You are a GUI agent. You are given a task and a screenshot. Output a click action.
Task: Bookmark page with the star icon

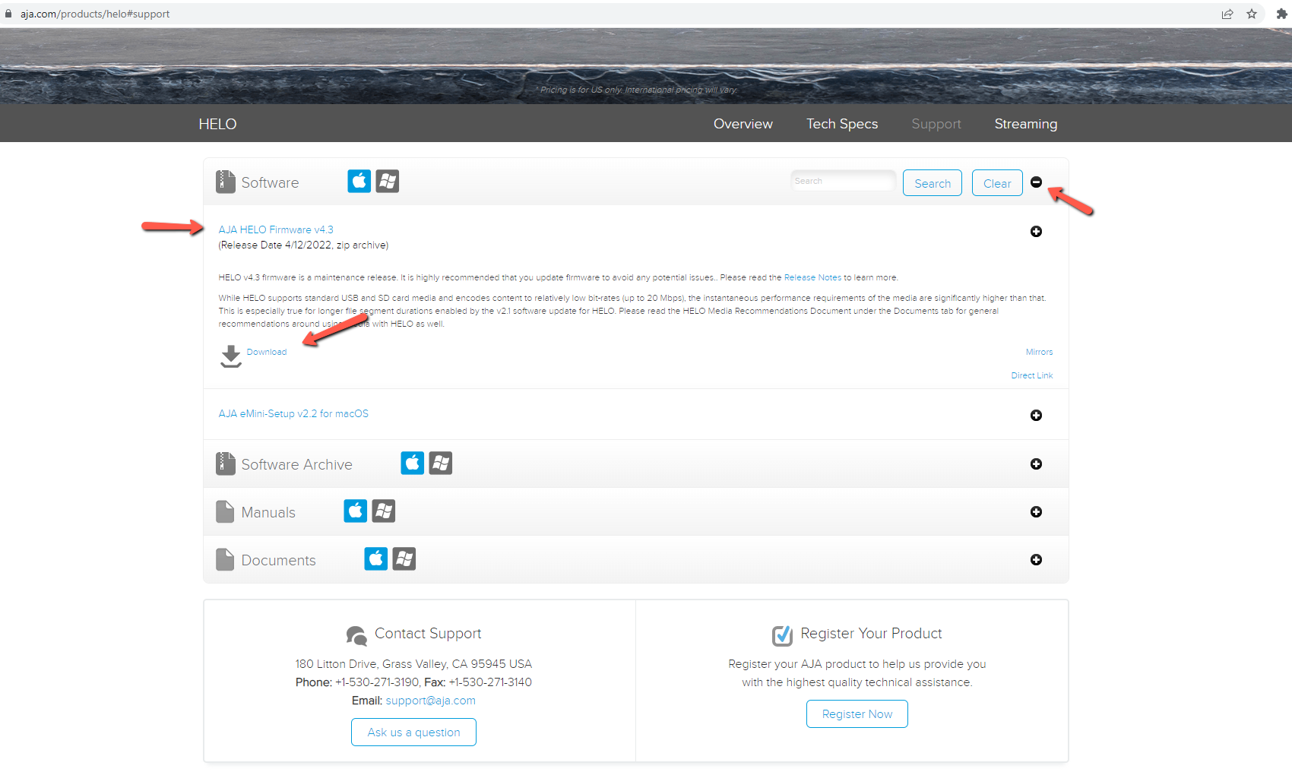(1252, 14)
